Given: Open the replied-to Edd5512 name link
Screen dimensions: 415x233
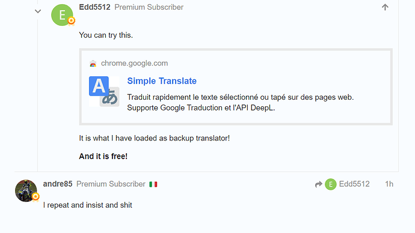Looking at the screenshot, I should click(x=354, y=184).
